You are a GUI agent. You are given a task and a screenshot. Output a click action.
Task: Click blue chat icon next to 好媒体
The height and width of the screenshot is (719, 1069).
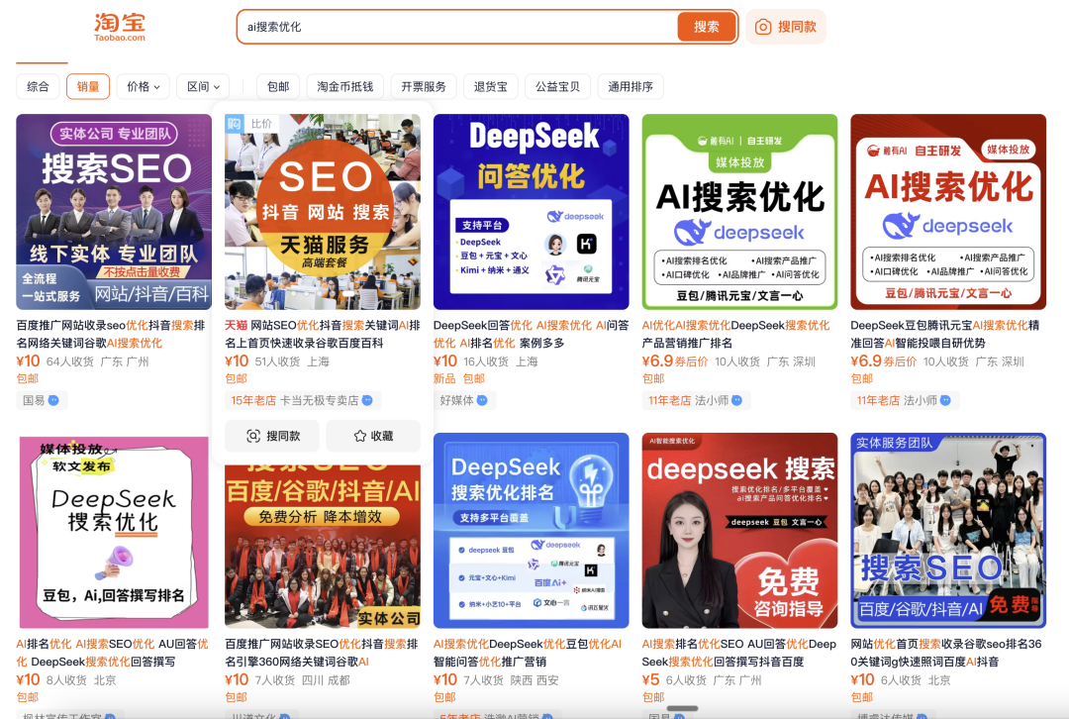pyautogui.click(x=482, y=400)
